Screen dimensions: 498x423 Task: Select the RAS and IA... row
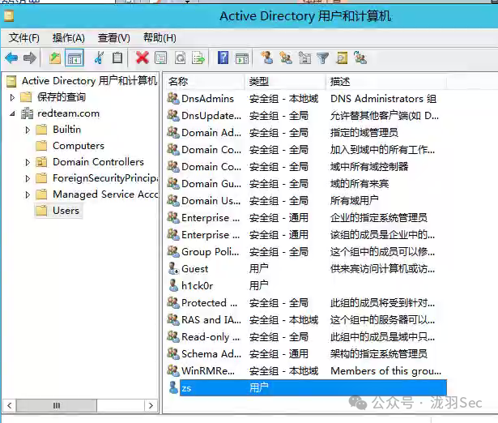[306, 320]
